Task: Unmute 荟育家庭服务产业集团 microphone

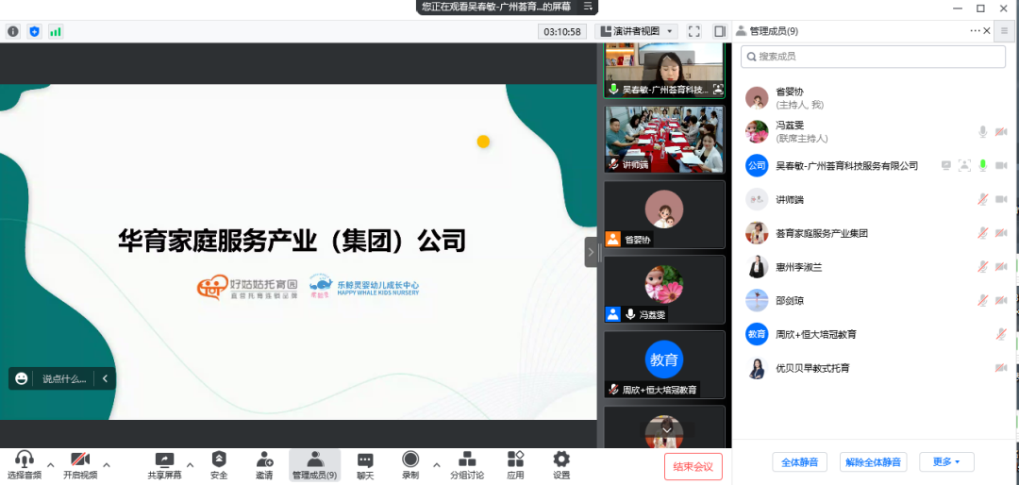Action: [x=982, y=233]
